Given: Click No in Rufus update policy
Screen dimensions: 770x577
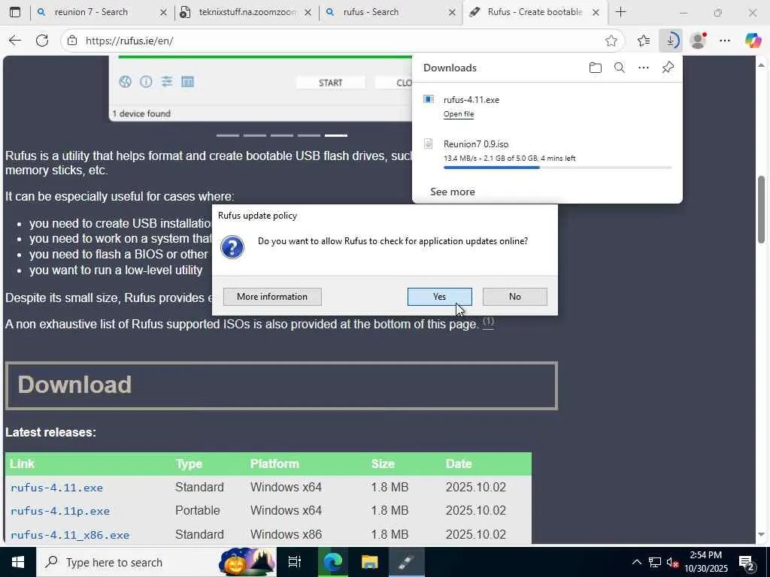Looking at the screenshot, I should coord(514,296).
